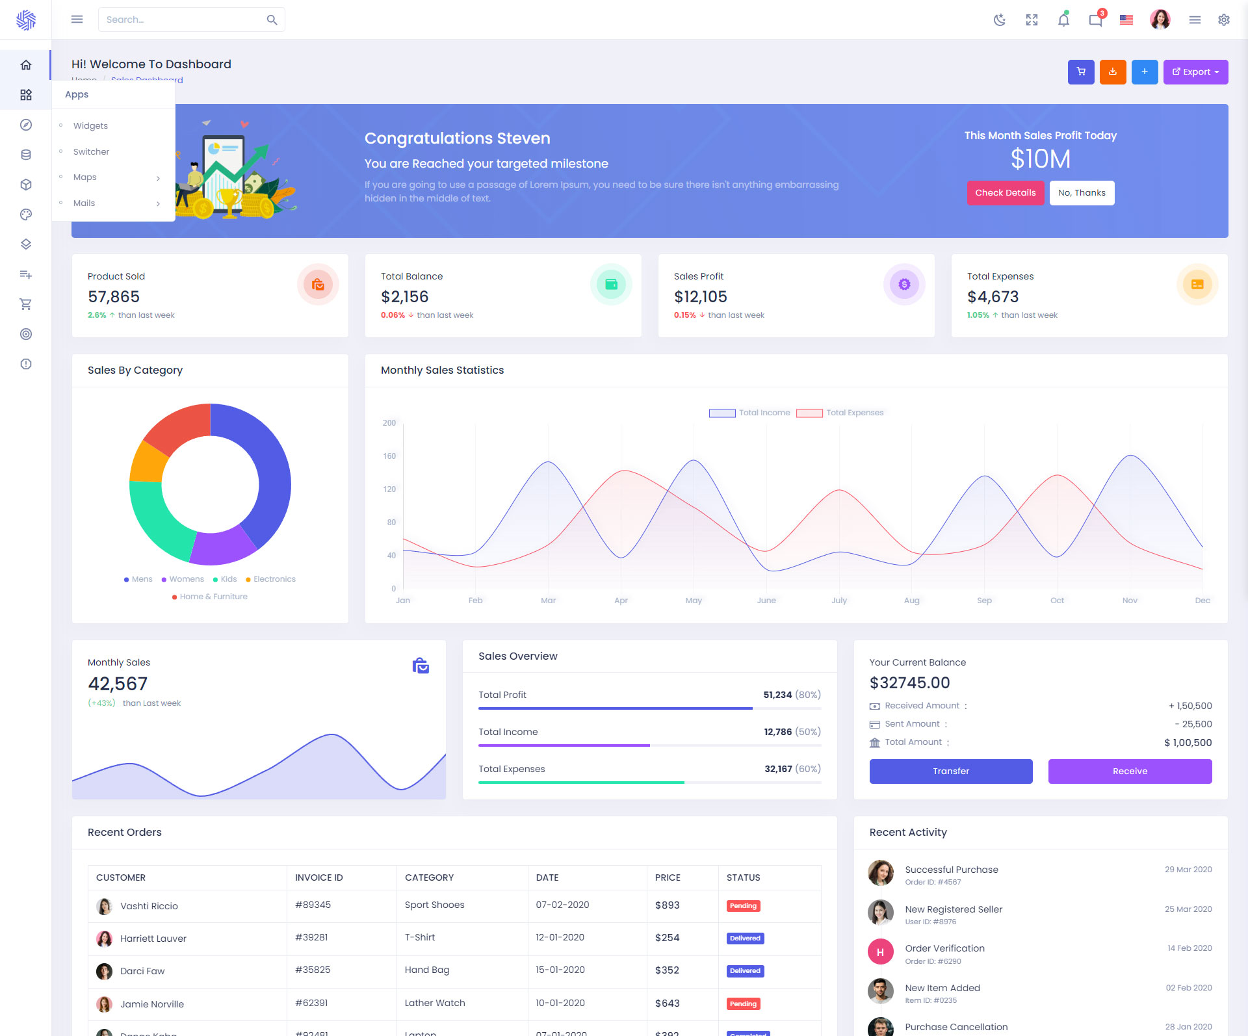Open the palette icon in sidebar
1248x1036 pixels.
point(26,214)
